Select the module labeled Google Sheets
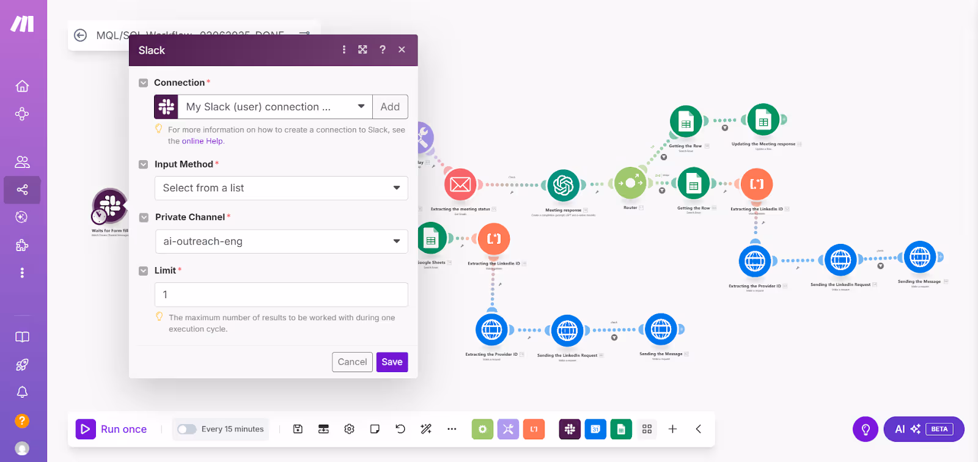 tap(431, 239)
